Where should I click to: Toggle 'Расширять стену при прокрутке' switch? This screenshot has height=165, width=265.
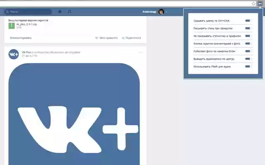pyautogui.click(x=248, y=28)
